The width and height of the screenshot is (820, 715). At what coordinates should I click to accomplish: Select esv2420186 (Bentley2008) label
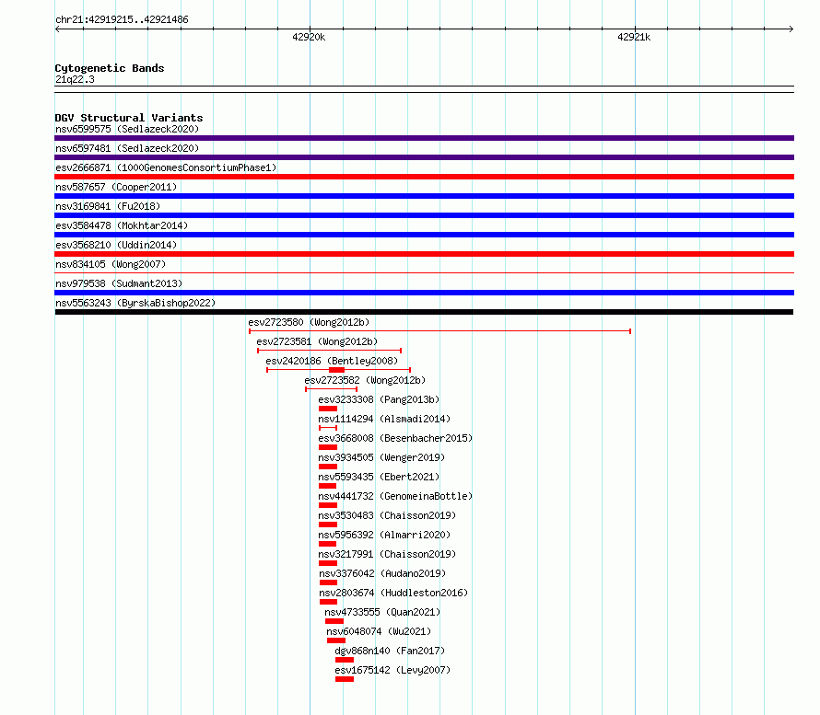pyautogui.click(x=332, y=361)
